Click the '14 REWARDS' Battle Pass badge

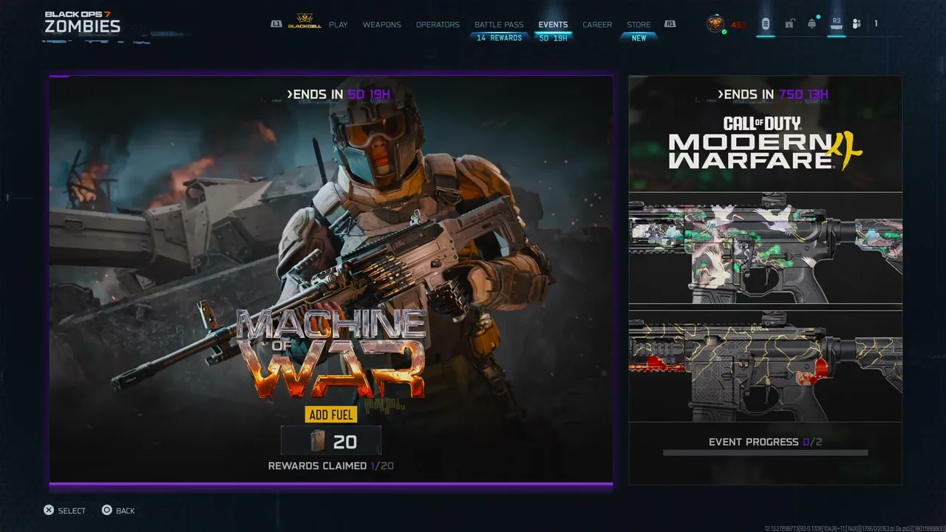click(499, 38)
